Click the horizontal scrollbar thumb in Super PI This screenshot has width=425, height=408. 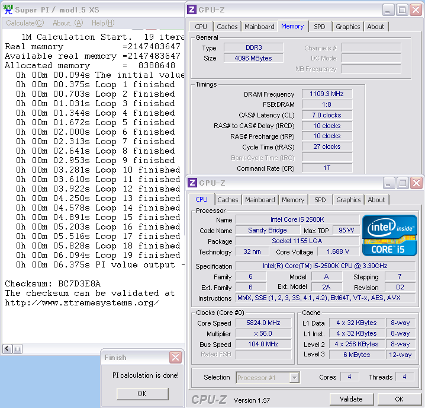point(17,349)
